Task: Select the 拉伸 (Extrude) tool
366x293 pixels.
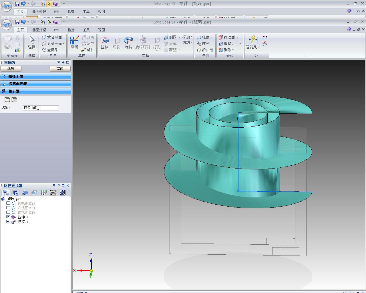Action: pos(105,43)
